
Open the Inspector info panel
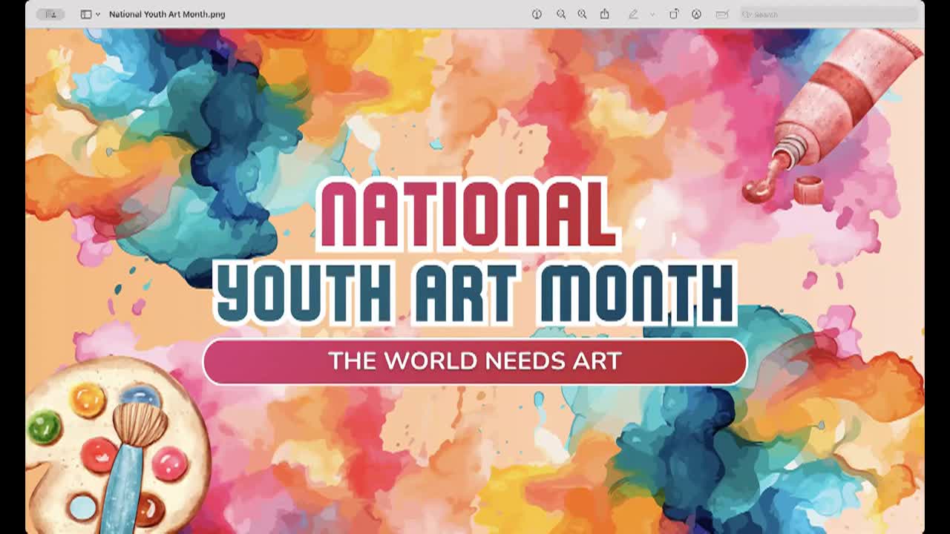click(537, 14)
